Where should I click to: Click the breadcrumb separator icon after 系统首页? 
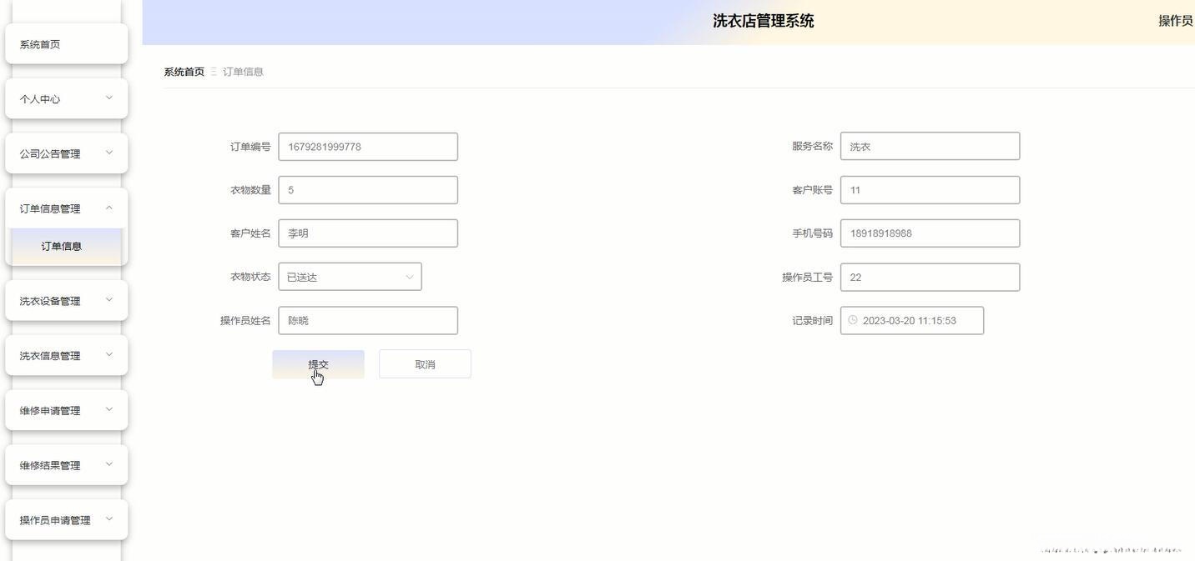[x=214, y=71]
